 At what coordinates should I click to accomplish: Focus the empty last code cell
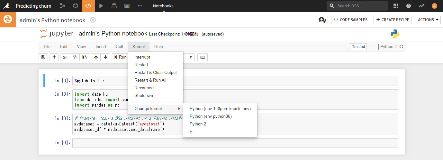(x=236, y=143)
